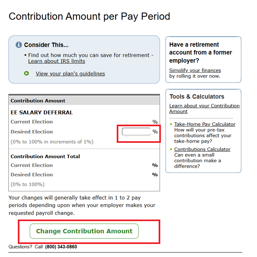This screenshot has width=257, height=257.
Task: Click the phone number (800) 343-0860
Action: coord(61,247)
